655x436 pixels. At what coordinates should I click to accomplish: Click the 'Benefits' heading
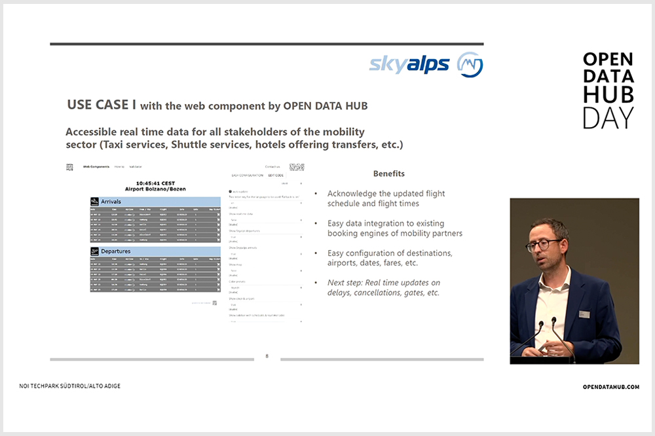[389, 173]
